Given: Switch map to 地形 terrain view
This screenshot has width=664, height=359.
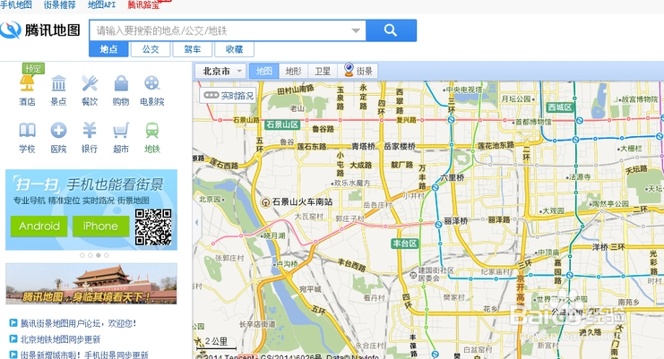Looking at the screenshot, I should coord(293,71).
